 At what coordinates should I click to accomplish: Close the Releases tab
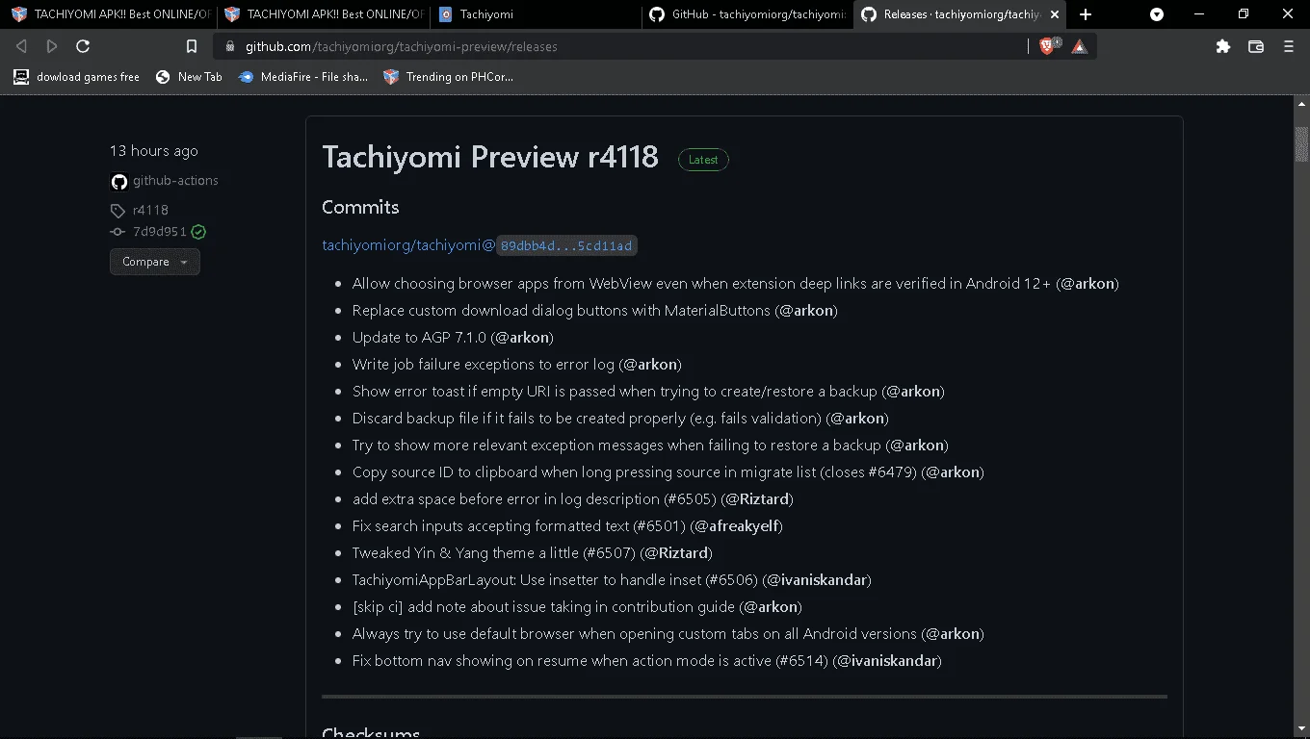click(1055, 14)
